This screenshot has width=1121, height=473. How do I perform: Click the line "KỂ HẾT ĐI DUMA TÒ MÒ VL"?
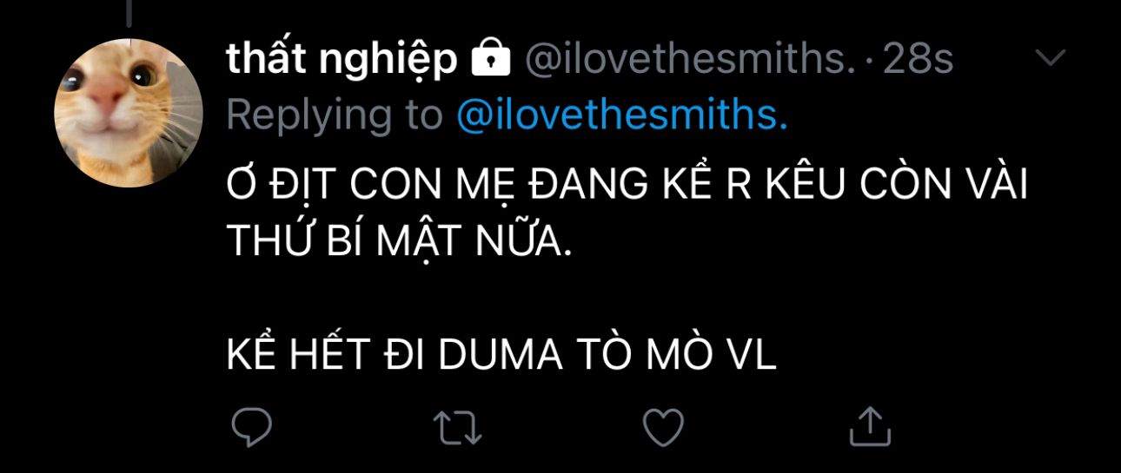[x=501, y=356]
